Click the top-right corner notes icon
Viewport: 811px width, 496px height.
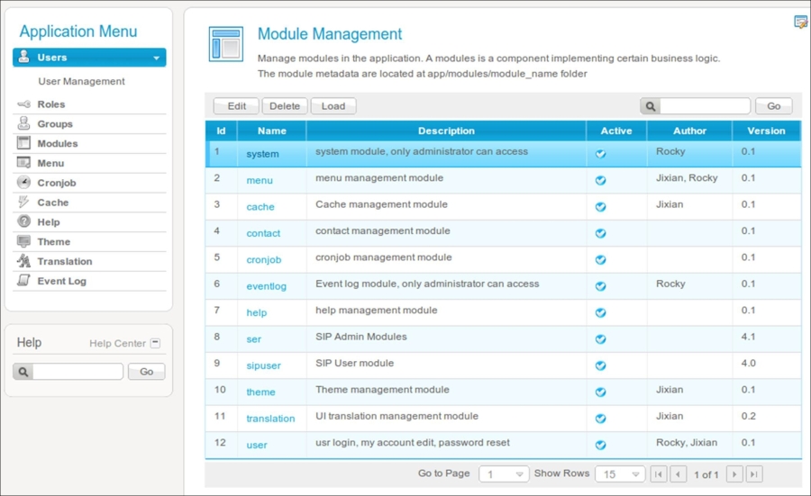tap(800, 22)
